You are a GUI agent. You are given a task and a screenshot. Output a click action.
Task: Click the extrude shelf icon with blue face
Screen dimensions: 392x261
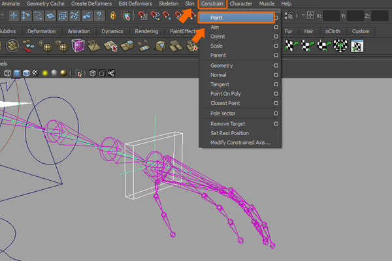point(127,46)
